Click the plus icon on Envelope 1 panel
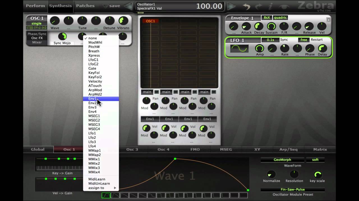This screenshot has height=201, width=359. point(328,20)
